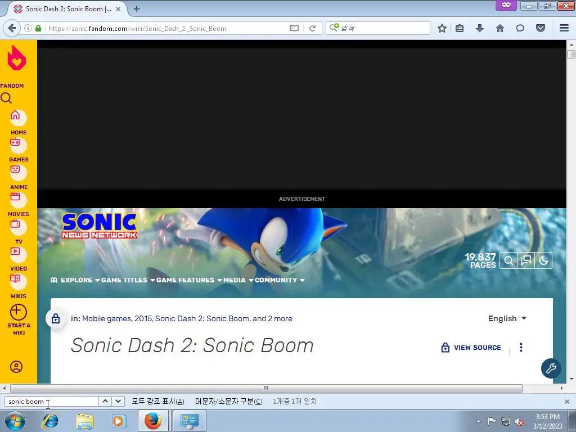Open a new tab with plus button
The image size is (576, 432).
136,9
